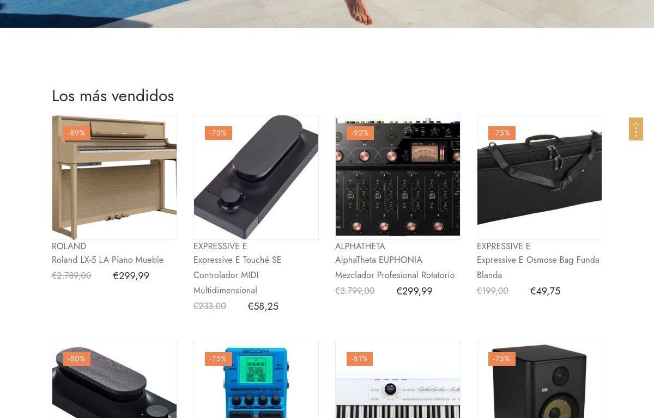This screenshot has height=418, width=654.
Task: Click the orange scroll-to-top widget icon
Action: coord(635,129)
